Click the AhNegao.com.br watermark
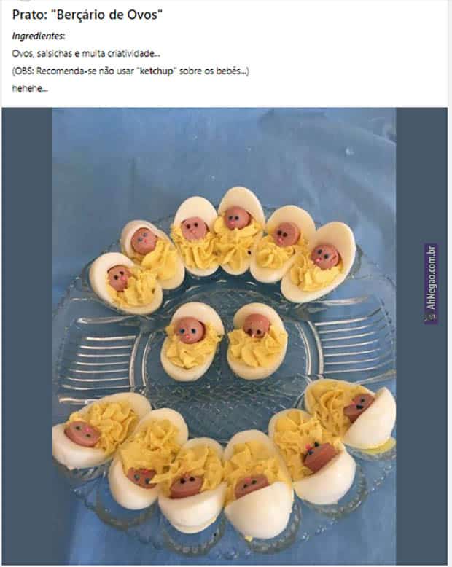 pyautogui.click(x=431, y=283)
